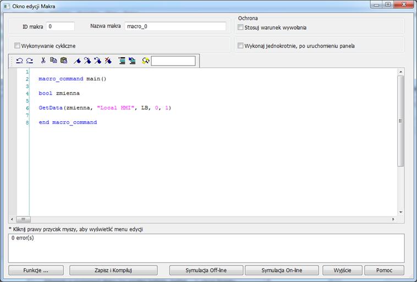417x282 pixels.
Task: Go to next bookmark flag icon
Action: 87,61
